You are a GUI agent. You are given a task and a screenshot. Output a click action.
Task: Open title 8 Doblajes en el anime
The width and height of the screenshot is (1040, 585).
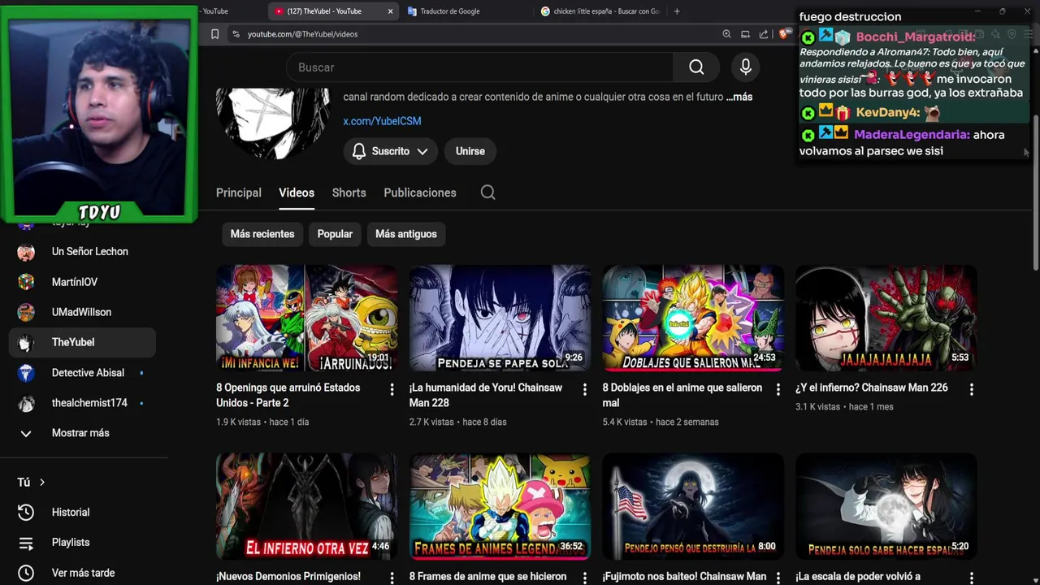pyautogui.click(x=682, y=395)
